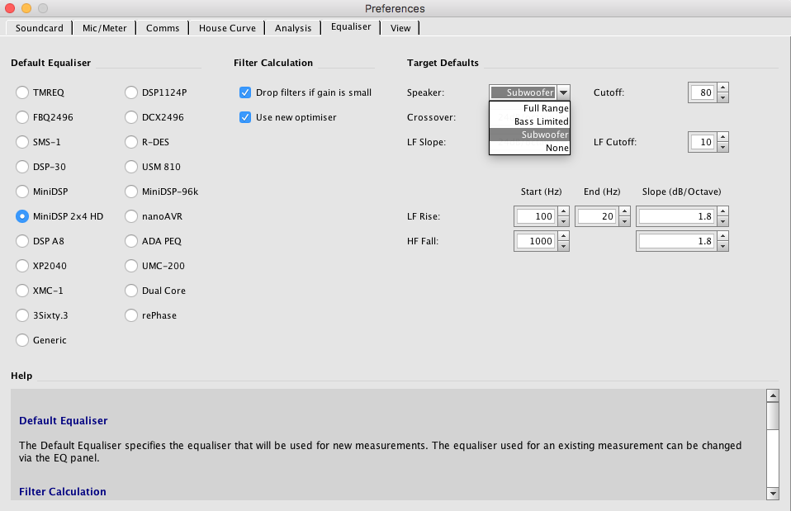Select Dual Core equaliser
This screenshot has height=511, width=791.
(x=155, y=290)
